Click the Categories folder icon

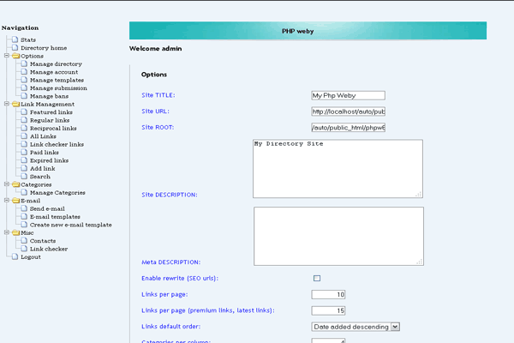[15, 184]
